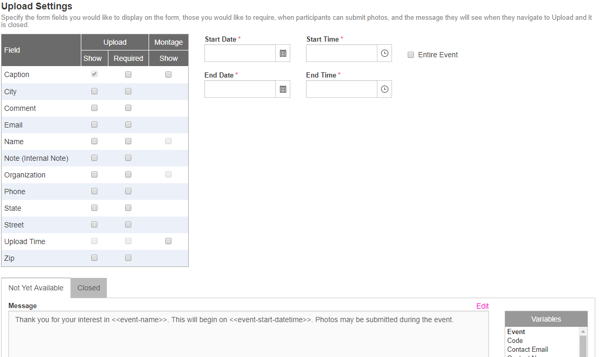Enable Montage Show for Upload Time

168,241
